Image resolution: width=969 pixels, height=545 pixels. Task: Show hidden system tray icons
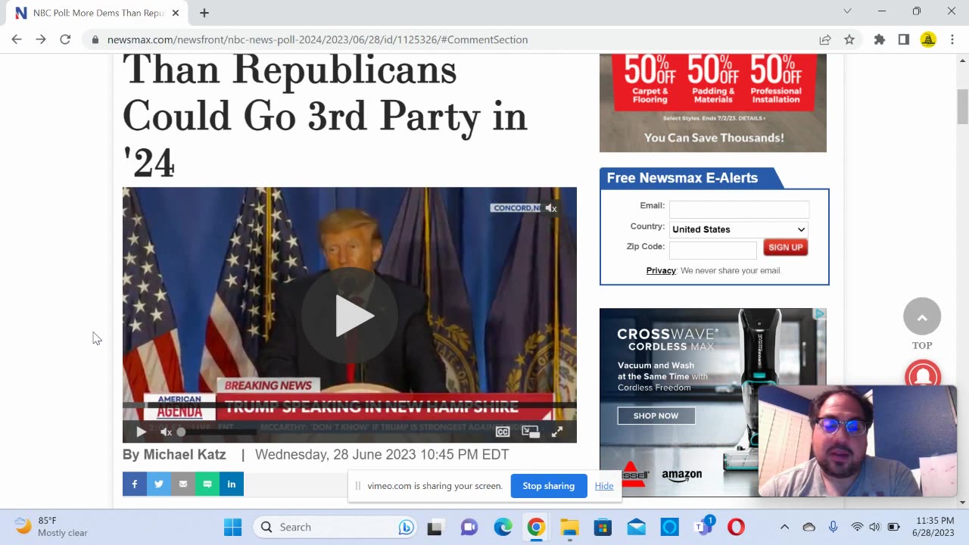784,527
